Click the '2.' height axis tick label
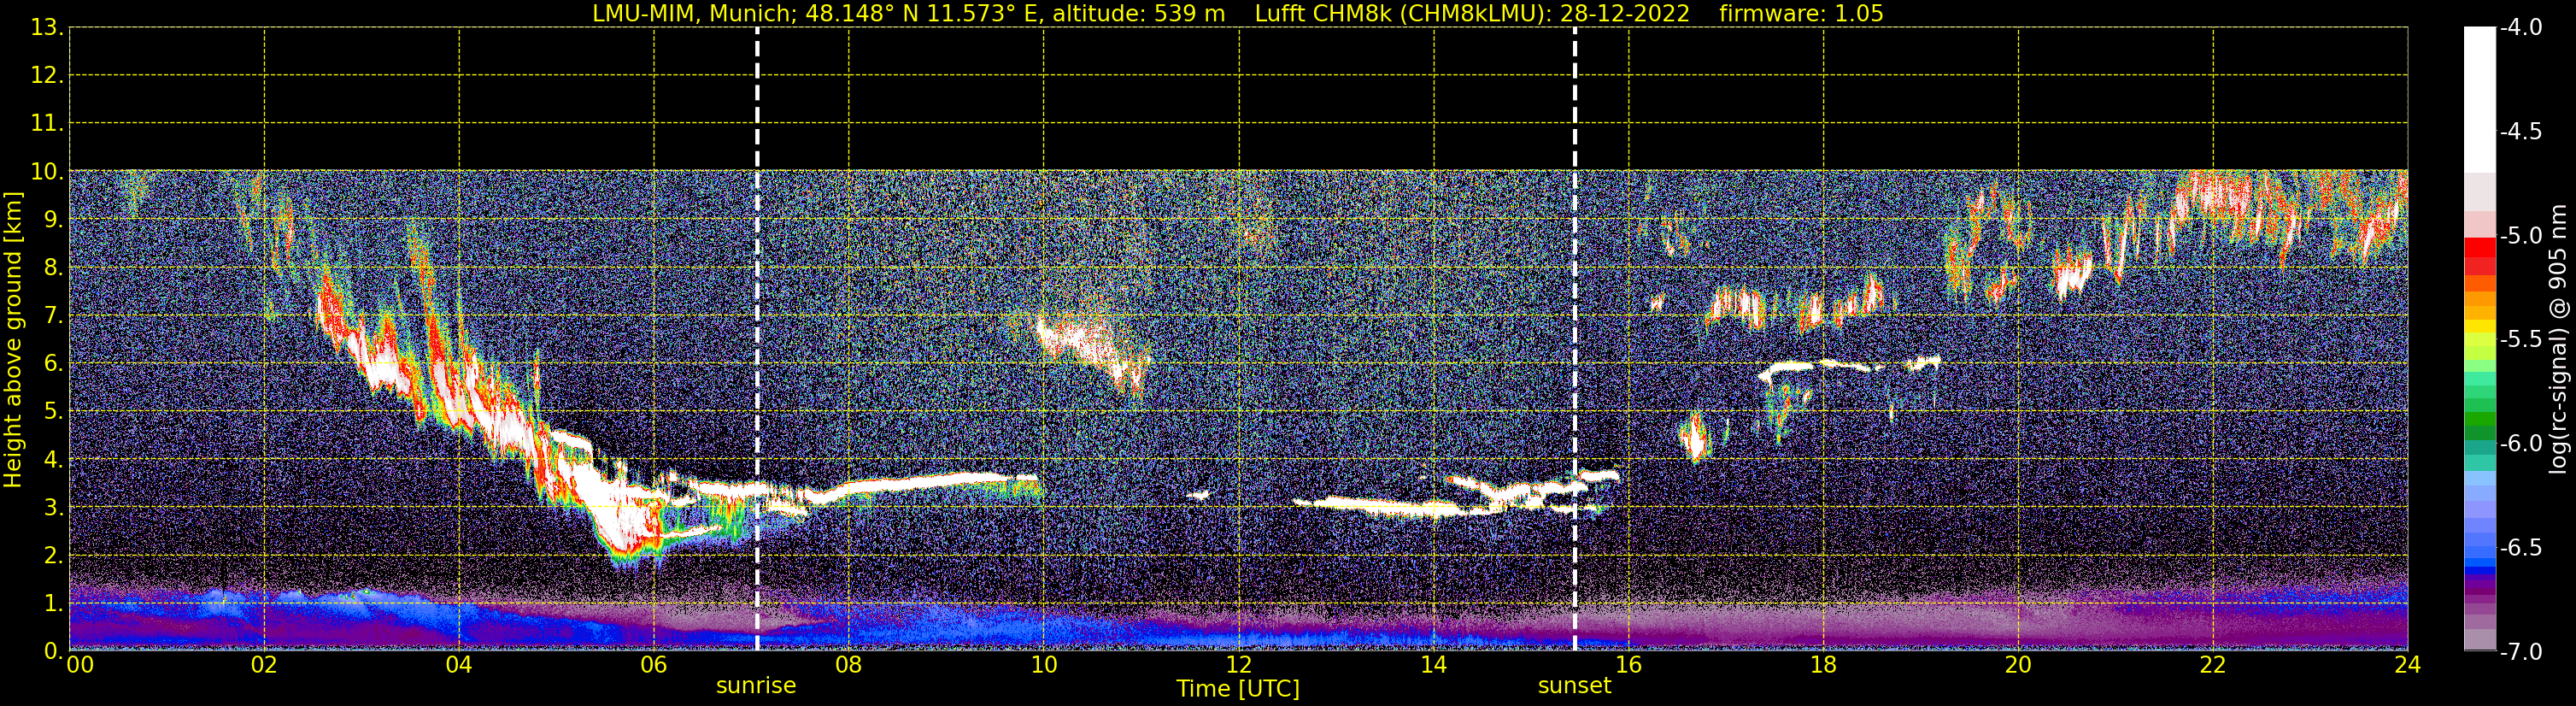 (x=54, y=556)
